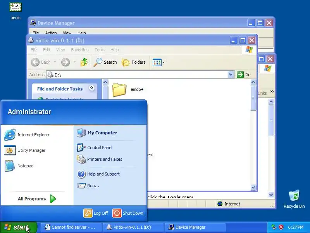Screen dimensions: 310x233
Task: Click the Log Off button
Action: point(96,213)
